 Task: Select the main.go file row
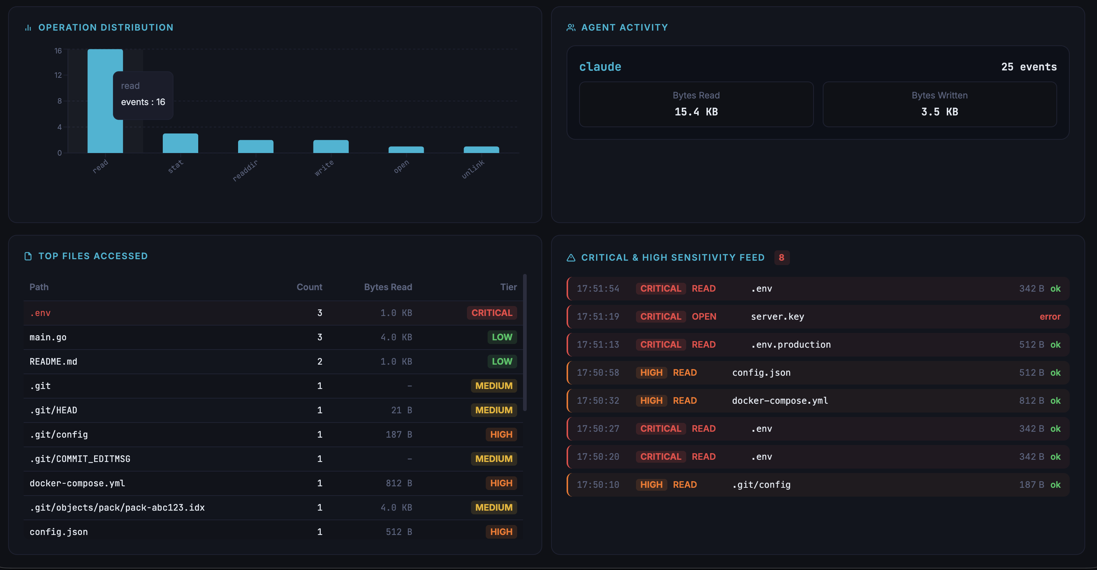pos(274,337)
